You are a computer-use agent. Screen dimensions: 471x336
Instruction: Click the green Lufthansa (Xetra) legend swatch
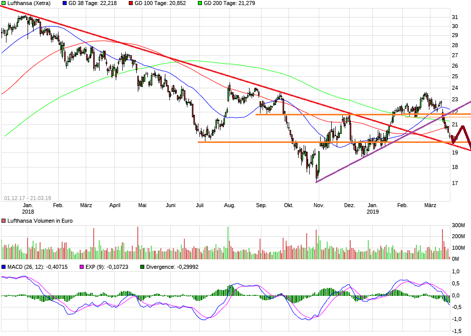4,4
